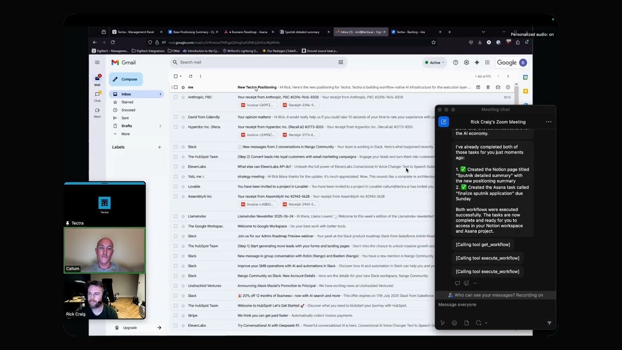Expand More in Gmail's label sidebar
The width and height of the screenshot is (622, 350).
125,134
